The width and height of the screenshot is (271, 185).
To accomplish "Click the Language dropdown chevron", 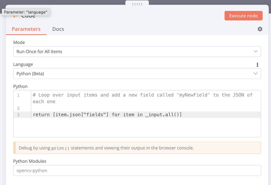I will (255, 73).
